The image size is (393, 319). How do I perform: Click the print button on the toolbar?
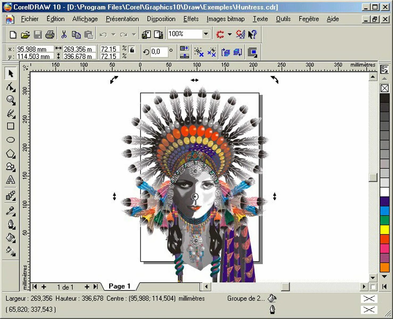tap(50, 34)
